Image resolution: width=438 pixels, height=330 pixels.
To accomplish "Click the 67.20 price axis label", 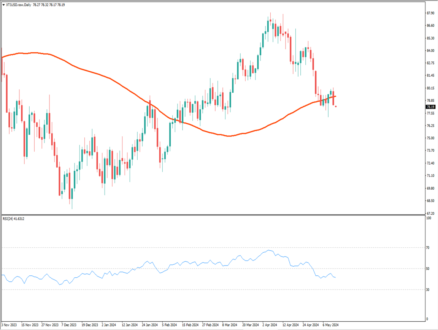I will point(430,214).
